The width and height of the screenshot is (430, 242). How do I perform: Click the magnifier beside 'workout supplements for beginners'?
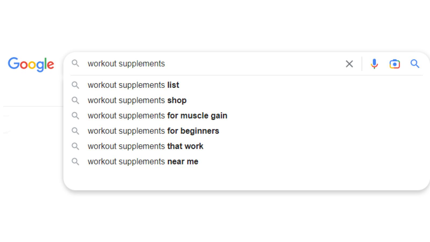pyautogui.click(x=76, y=131)
